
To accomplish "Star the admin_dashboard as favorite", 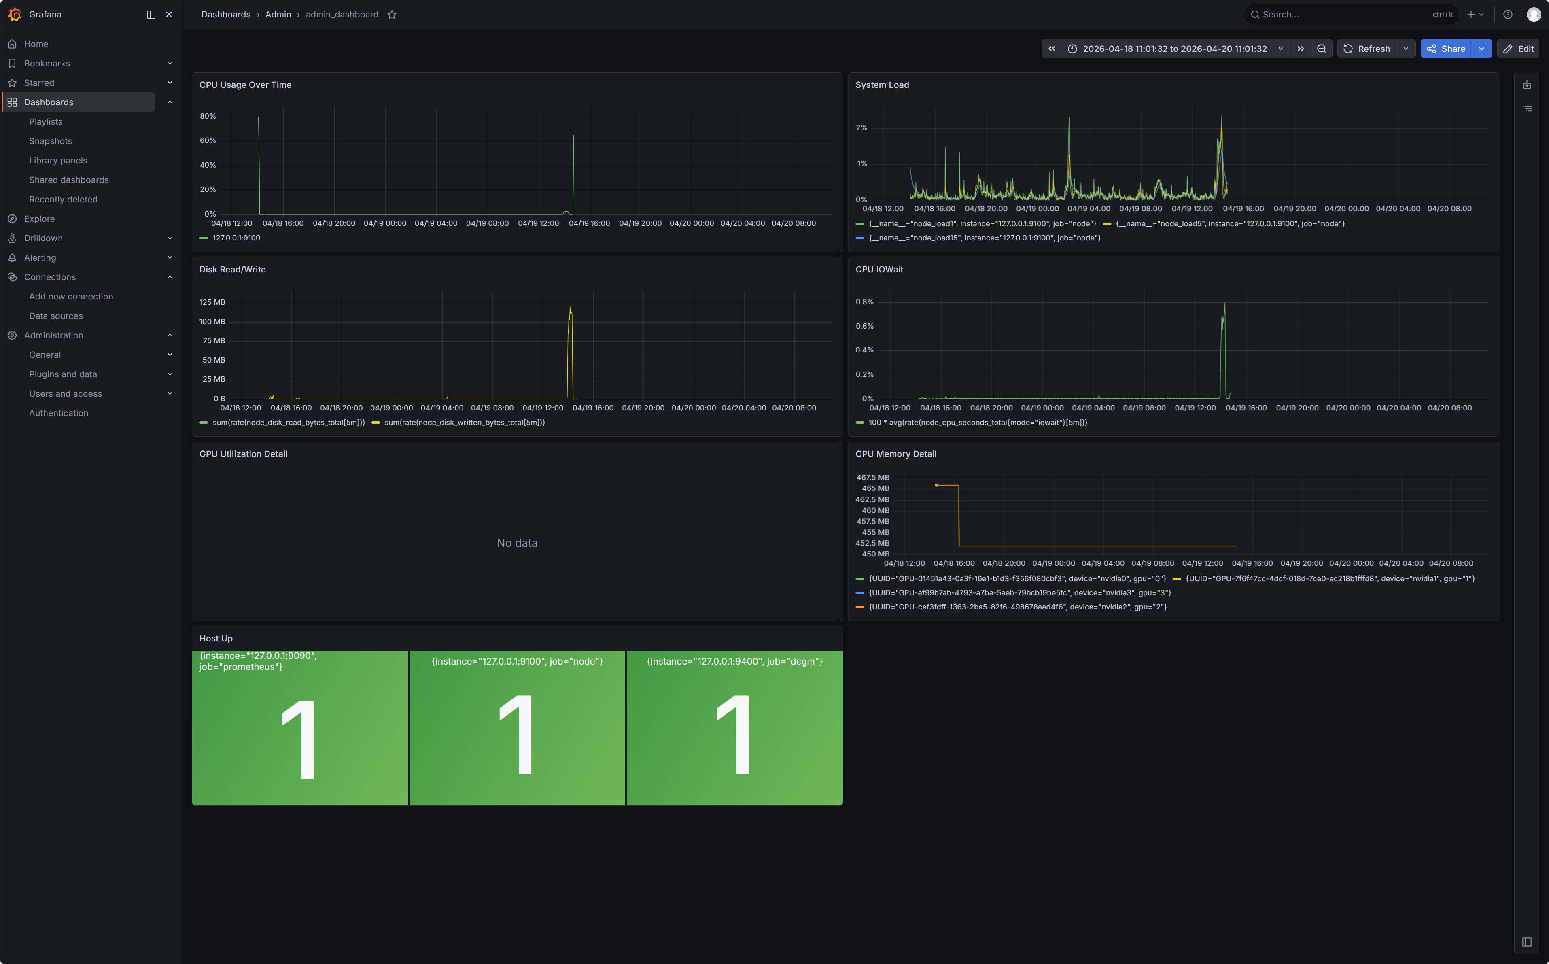I will (x=392, y=15).
